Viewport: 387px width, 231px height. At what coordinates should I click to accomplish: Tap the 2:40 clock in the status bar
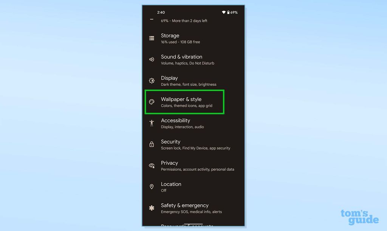[161, 12]
